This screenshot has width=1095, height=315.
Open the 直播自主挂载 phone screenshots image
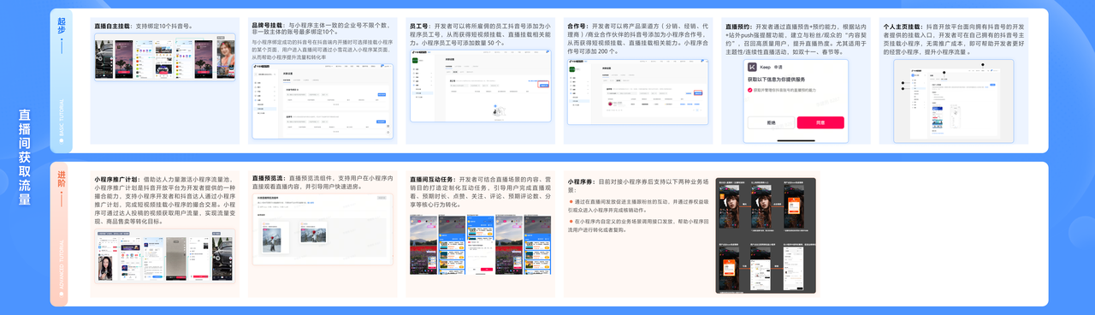(164, 57)
